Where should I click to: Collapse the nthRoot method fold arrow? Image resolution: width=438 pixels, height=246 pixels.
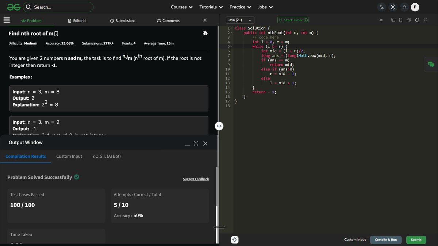231,33
